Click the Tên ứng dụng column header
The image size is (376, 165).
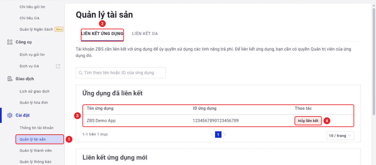pos(100,108)
